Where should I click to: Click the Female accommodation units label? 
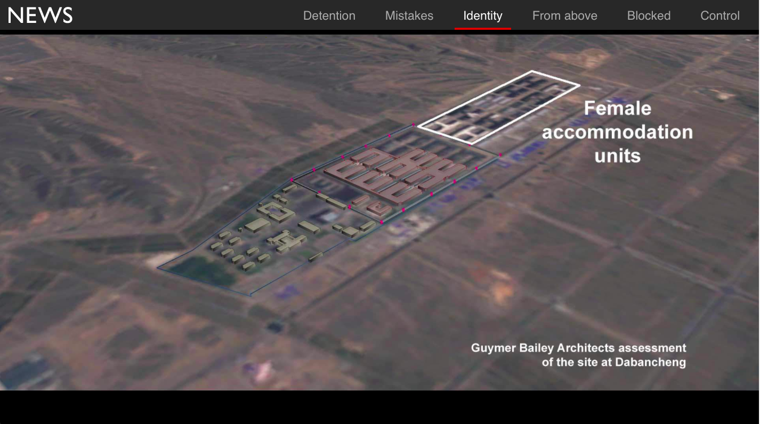[617, 132]
